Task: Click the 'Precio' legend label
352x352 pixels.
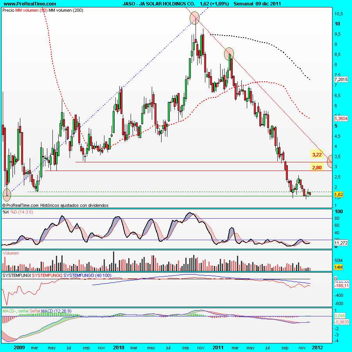Action: (8, 10)
